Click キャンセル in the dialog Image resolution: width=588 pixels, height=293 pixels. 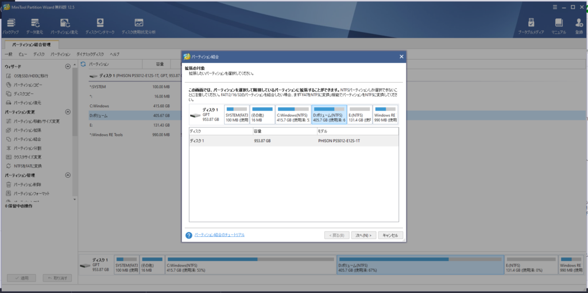click(x=390, y=235)
